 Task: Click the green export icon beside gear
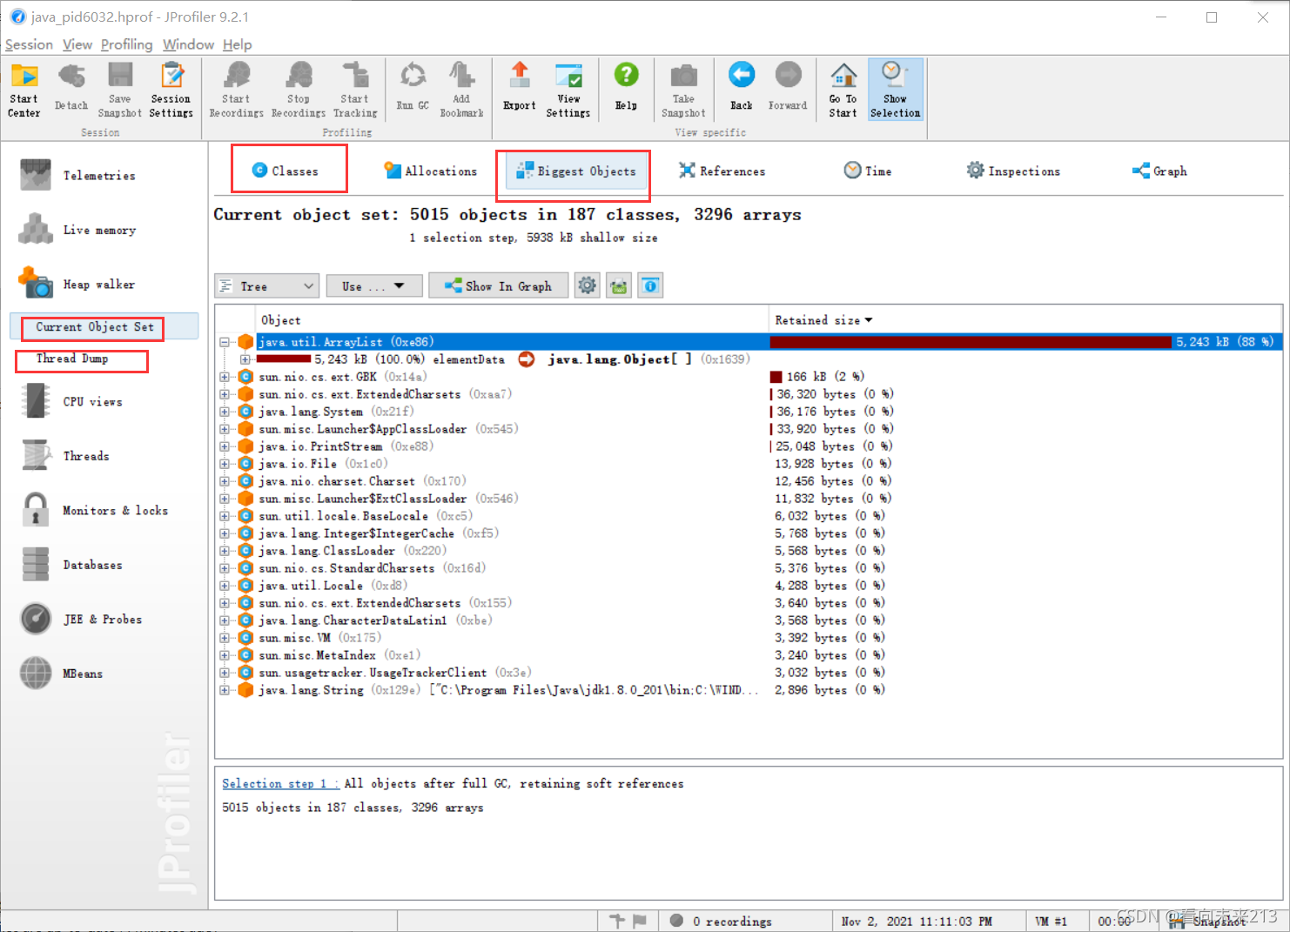click(619, 285)
